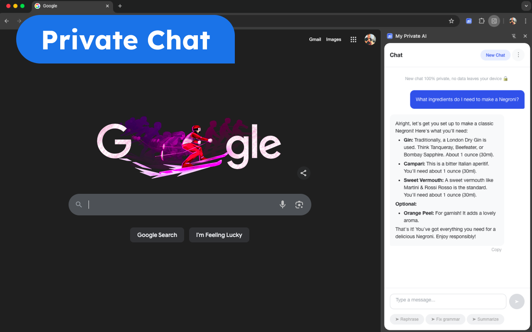Switch to the Google browser tab

pos(71,6)
